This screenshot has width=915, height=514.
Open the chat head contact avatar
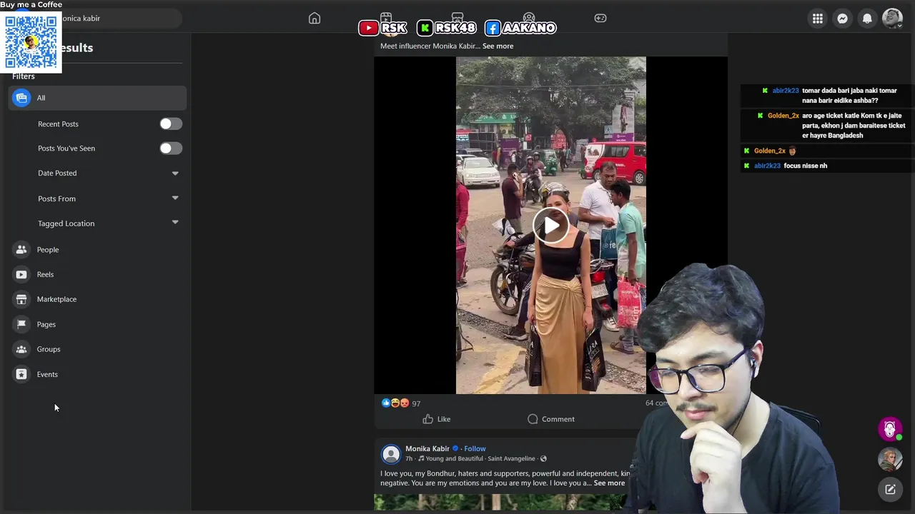coord(890,460)
